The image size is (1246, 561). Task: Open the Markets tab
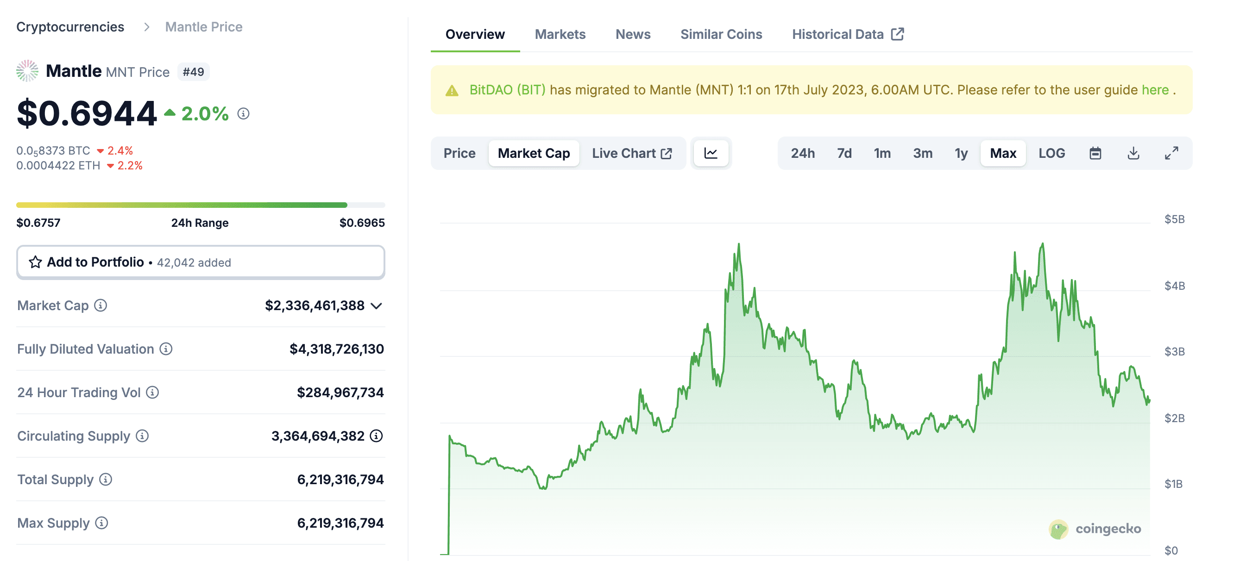point(560,34)
